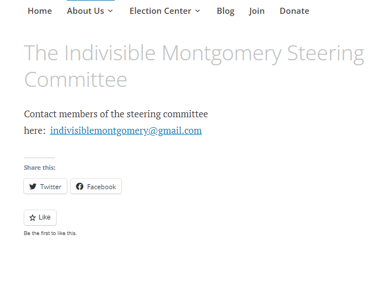
Task: Click the Facebook logo icon
Action: [80, 187]
